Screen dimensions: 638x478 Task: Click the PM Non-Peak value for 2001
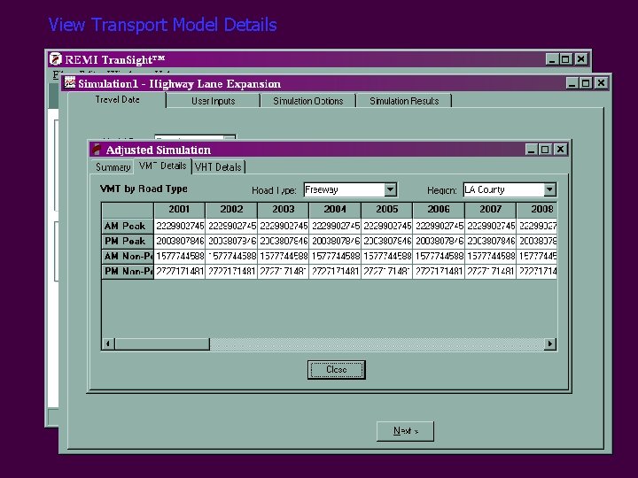click(x=179, y=271)
